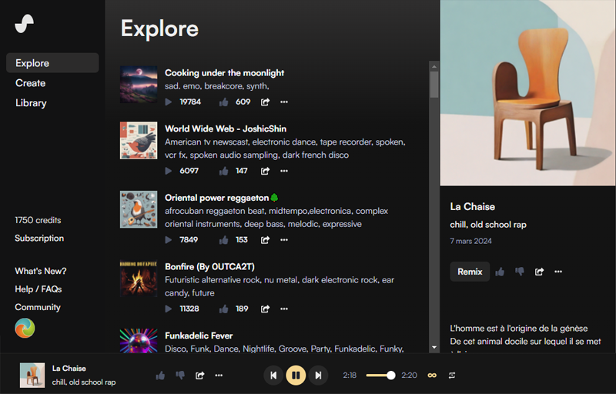
Task: Open more options in player bar
Action: pos(219,376)
